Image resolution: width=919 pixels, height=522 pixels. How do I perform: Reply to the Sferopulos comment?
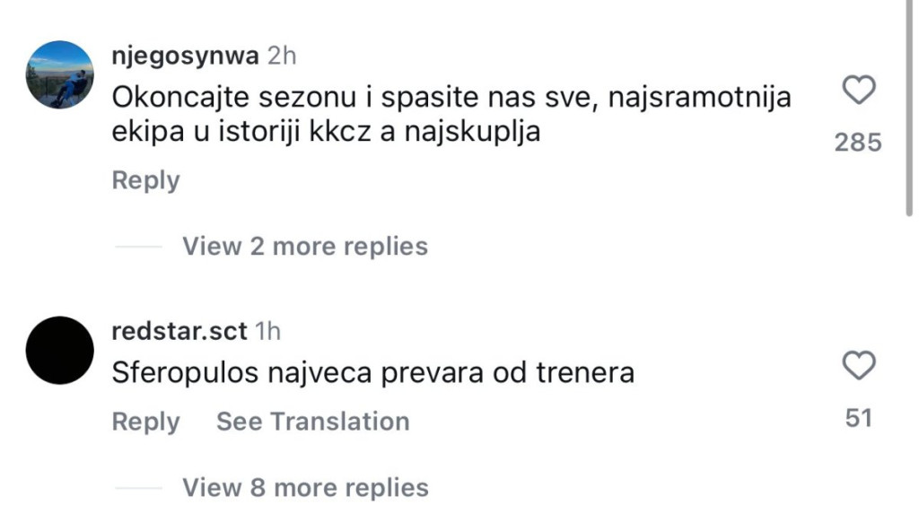(x=145, y=422)
